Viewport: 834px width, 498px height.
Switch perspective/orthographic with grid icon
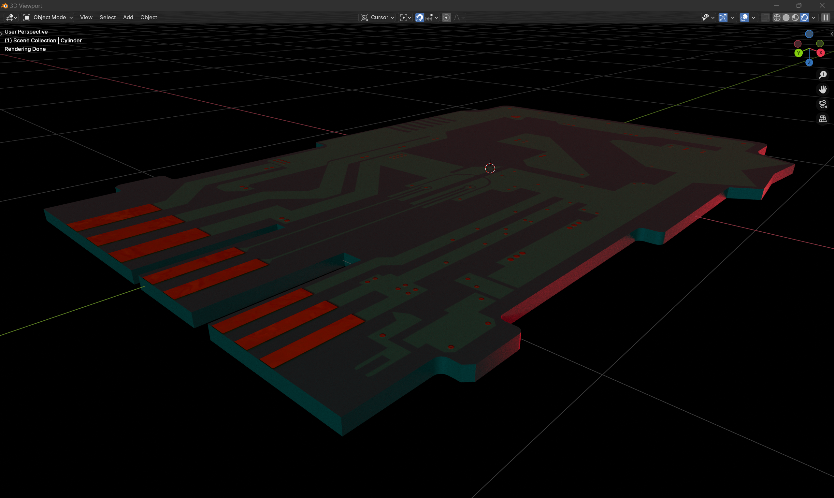tap(823, 119)
